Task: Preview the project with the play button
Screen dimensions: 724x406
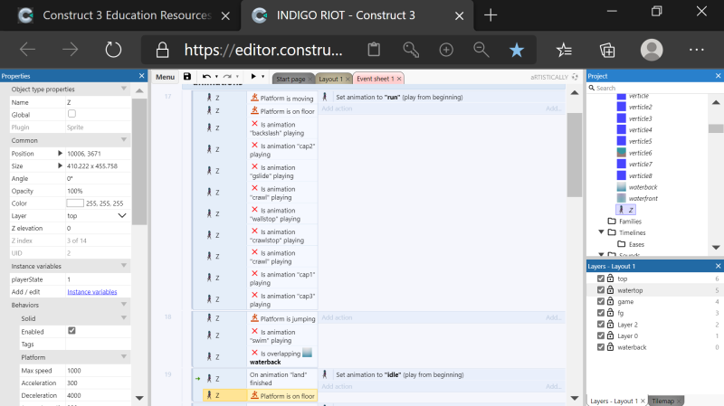Action: (x=253, y=77)
